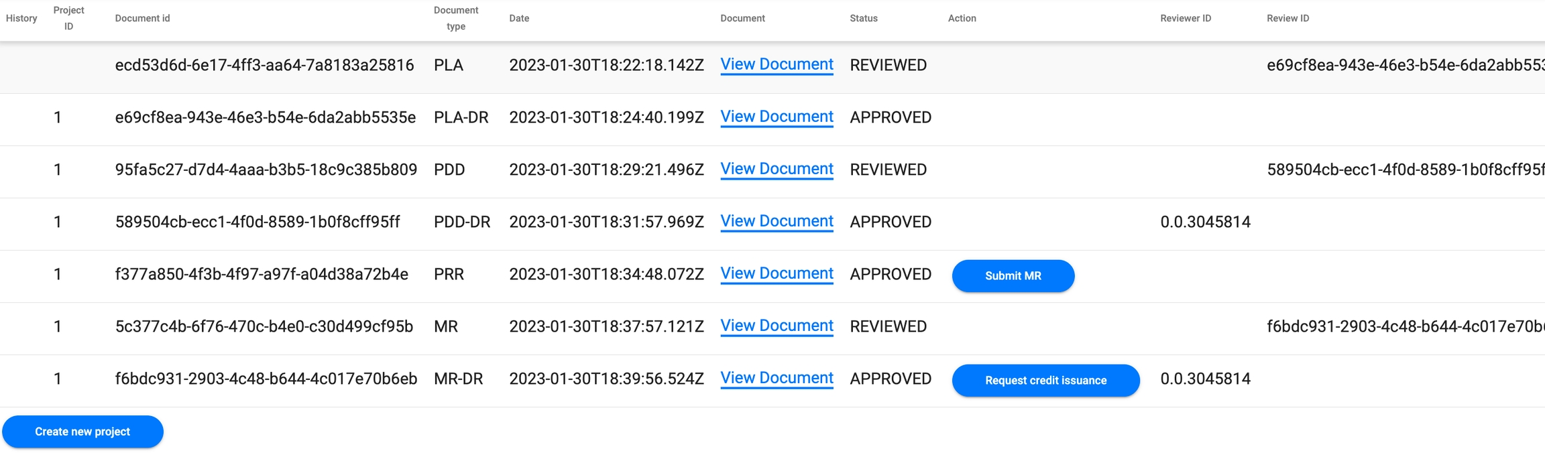Image resolution: width=1545 pixels, height=471 pixels.
Task: Click APPROVED status in MR-DR row
Action: [x=891, y=379]
